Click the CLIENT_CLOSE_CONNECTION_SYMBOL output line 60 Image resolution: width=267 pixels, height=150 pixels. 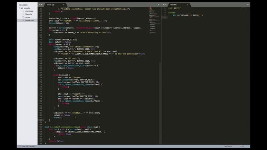101,54
